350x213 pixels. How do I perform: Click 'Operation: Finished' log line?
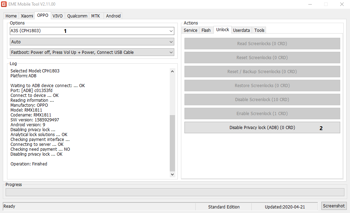coord(29,164)
